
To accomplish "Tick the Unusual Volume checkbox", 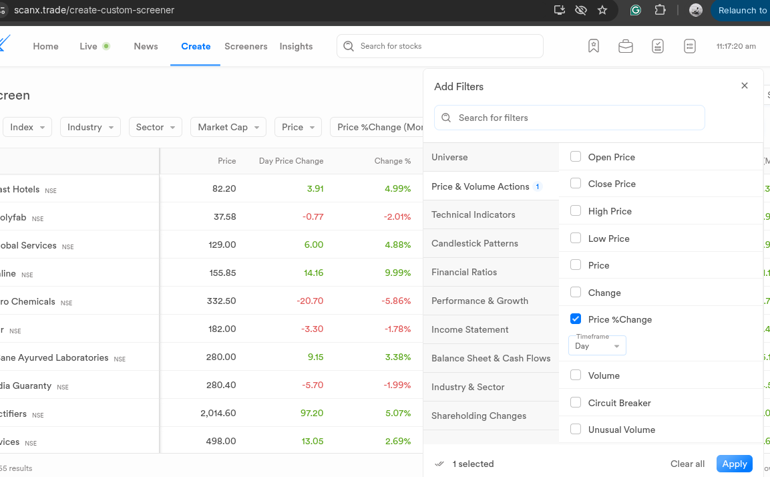I will (576, 430).
